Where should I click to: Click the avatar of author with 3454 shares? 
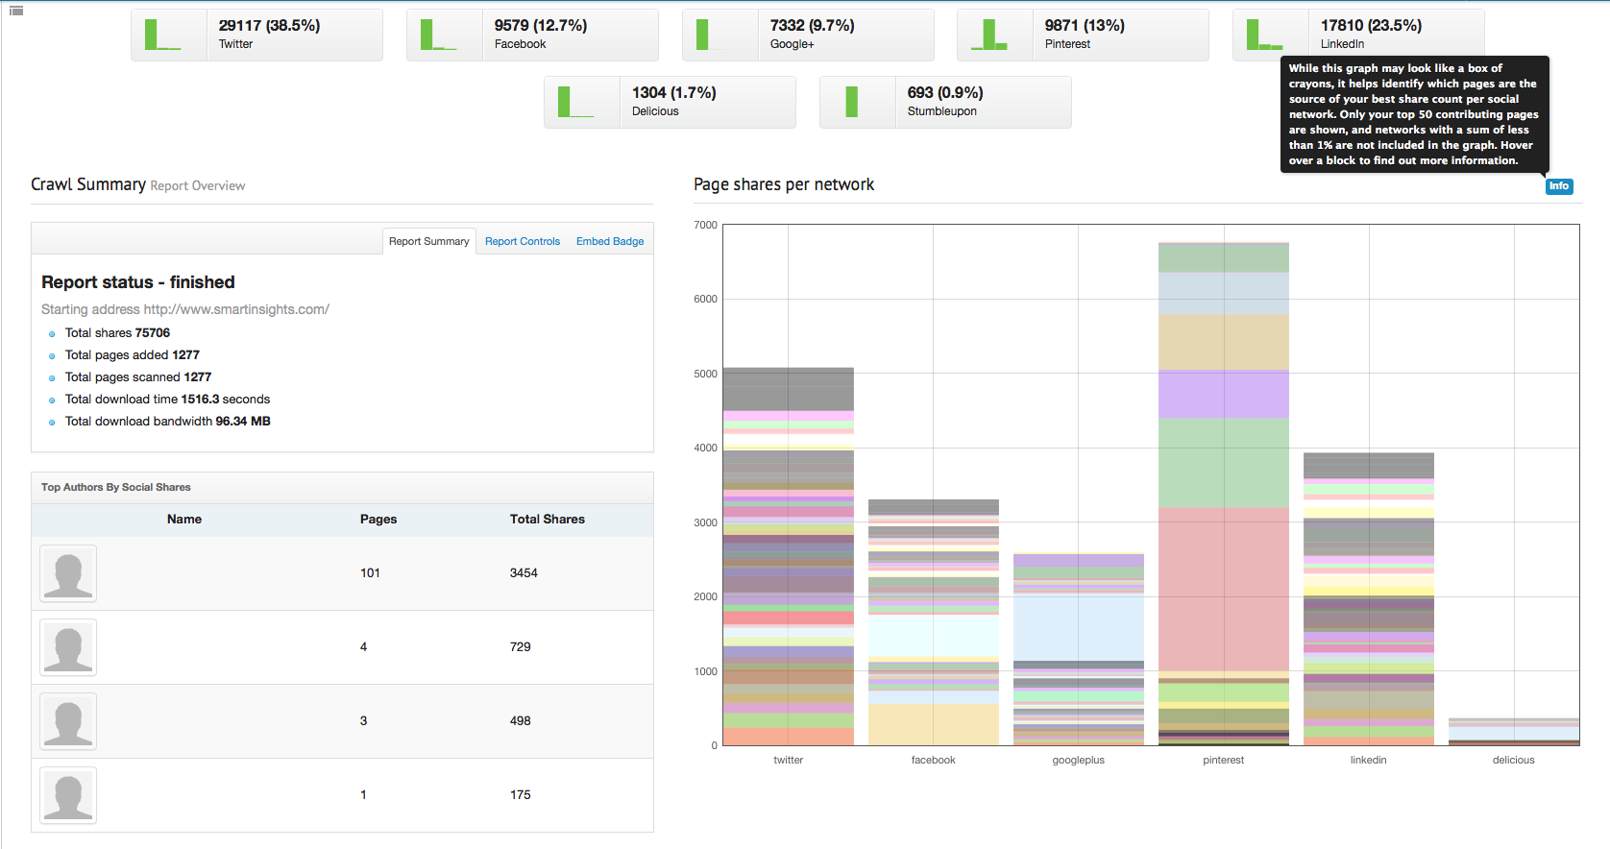(68, 573)
